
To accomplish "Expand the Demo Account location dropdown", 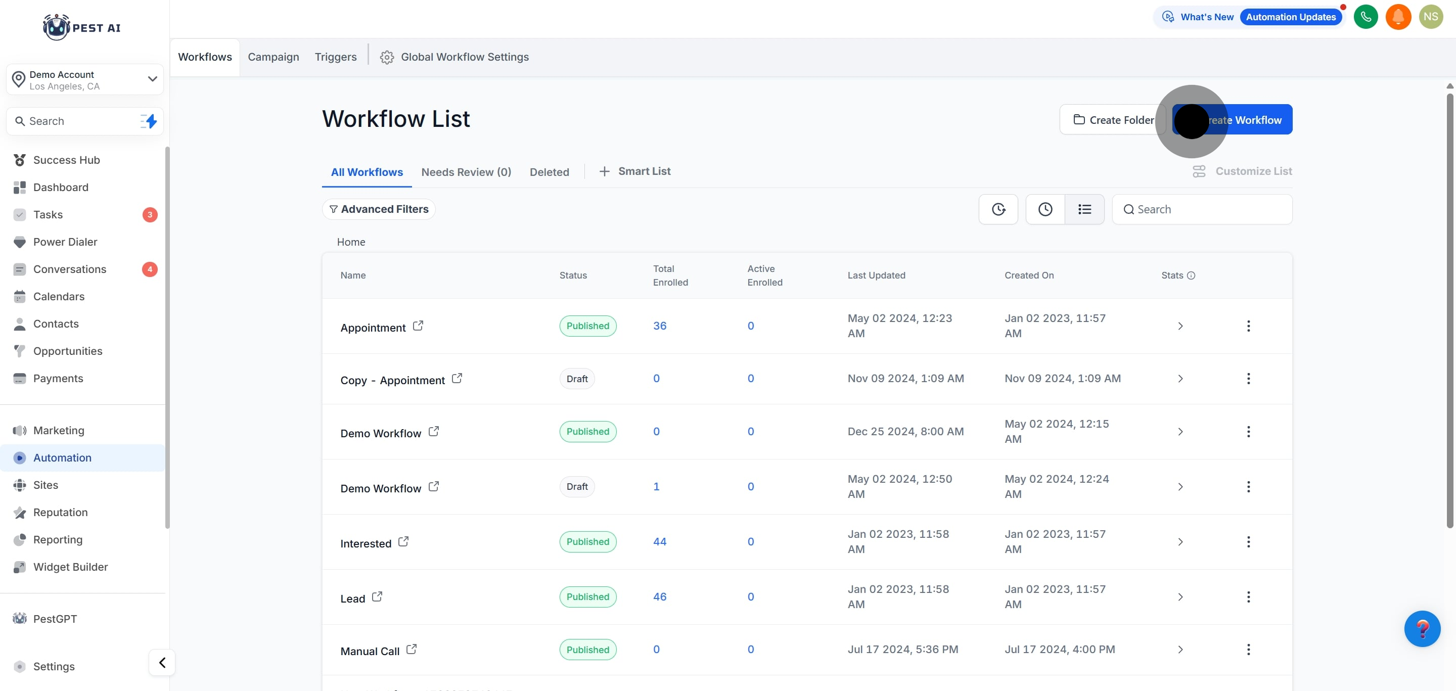I will click(152, 79).
